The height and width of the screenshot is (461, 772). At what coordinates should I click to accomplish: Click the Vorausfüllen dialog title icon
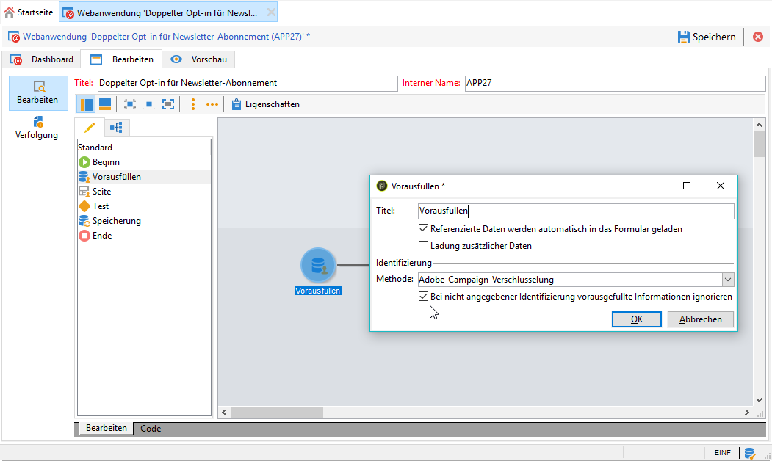click(x=381, y=186)
